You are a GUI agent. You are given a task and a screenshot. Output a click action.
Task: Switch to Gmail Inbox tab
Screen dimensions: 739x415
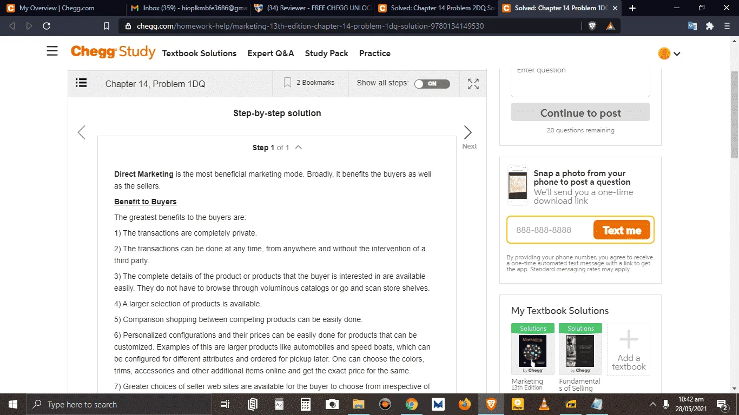(x=187, y=8)
